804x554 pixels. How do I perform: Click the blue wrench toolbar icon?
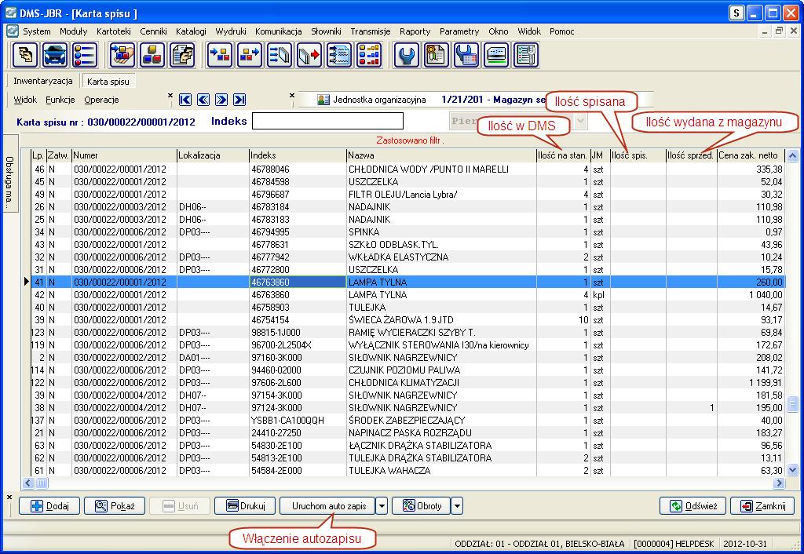(x=406, y=55)
